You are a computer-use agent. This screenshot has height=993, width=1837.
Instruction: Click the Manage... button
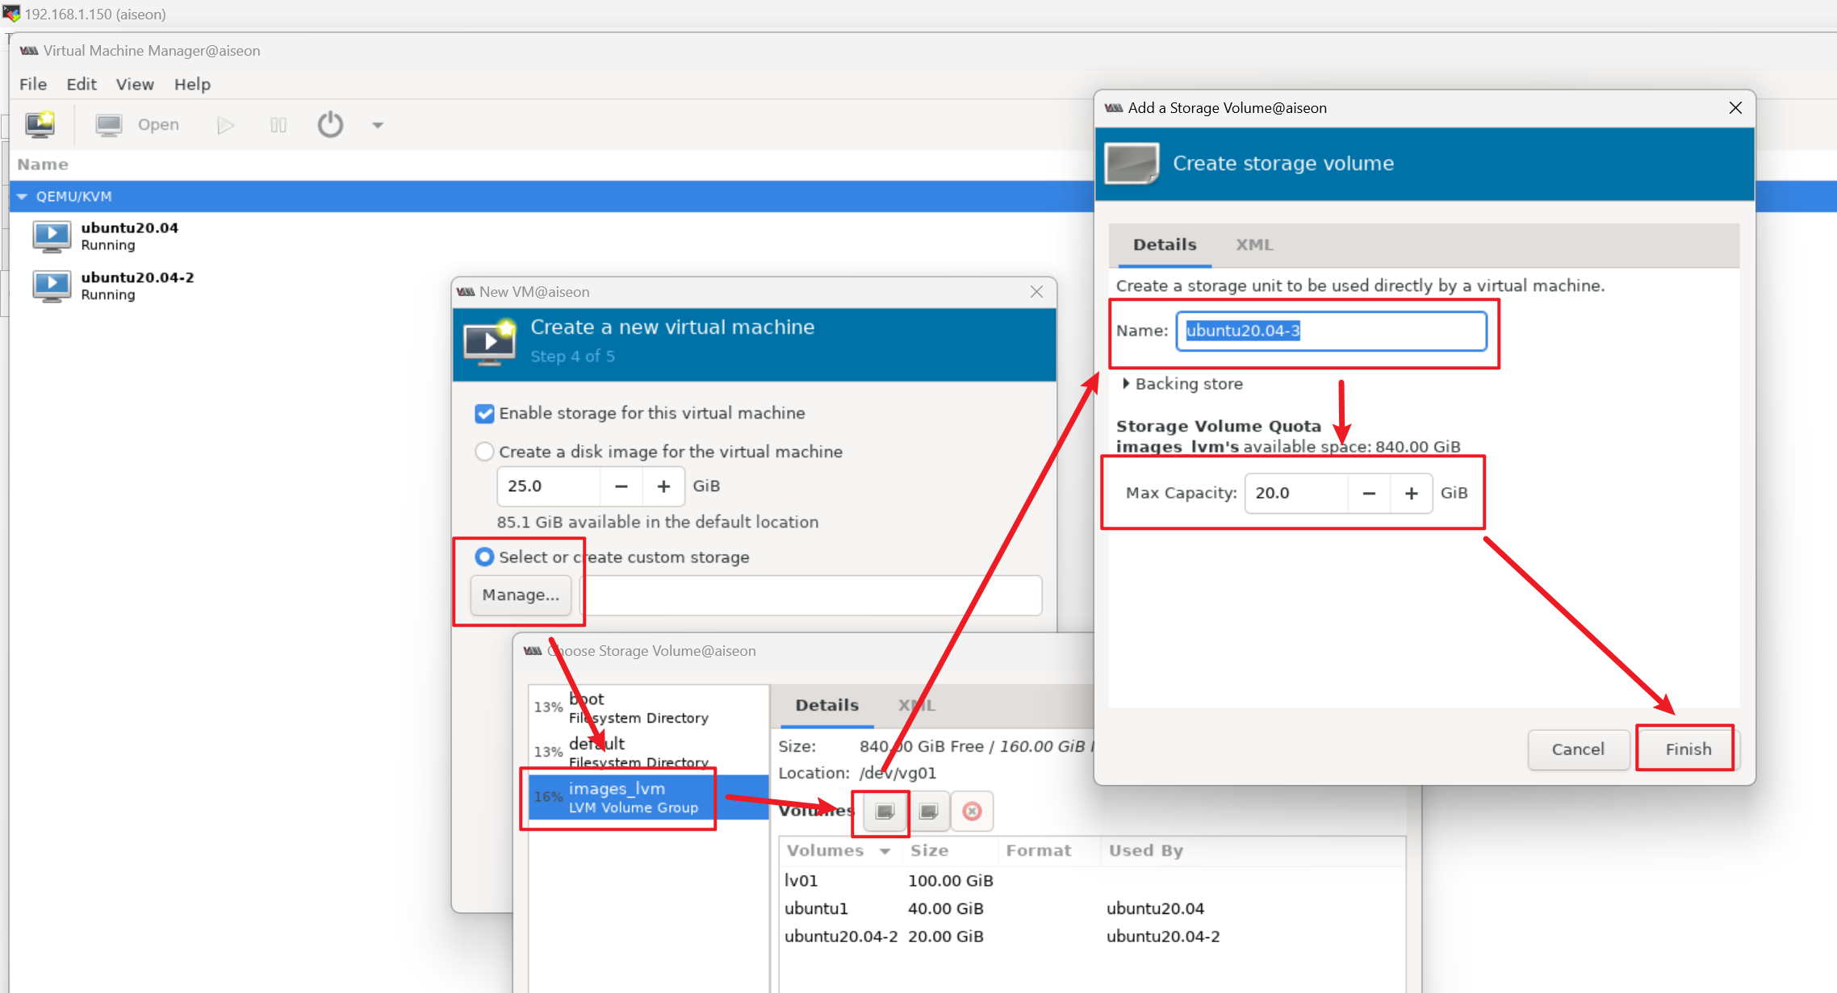(x=521, y=595)
